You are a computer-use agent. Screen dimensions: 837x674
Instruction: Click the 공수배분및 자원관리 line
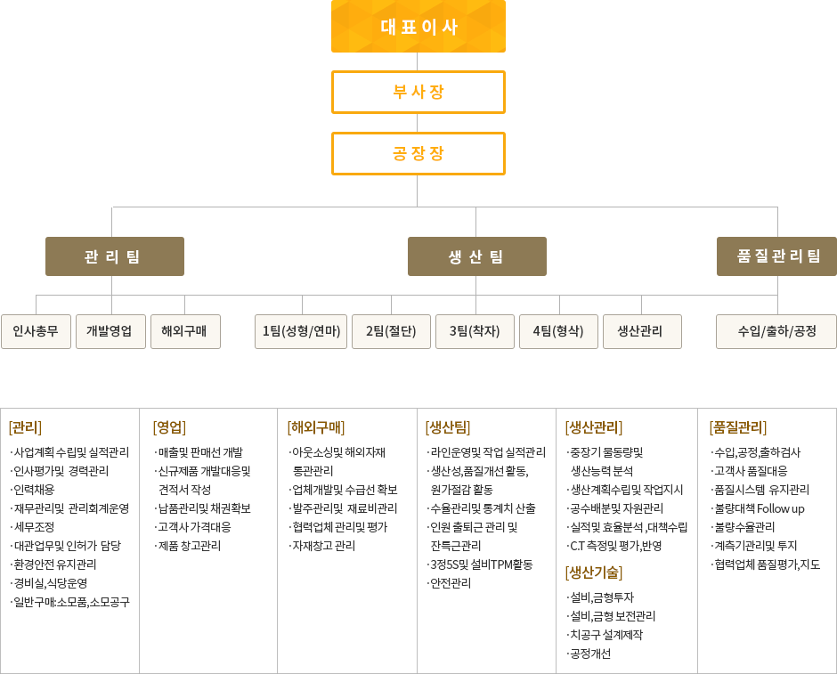(x=615, y=508)
